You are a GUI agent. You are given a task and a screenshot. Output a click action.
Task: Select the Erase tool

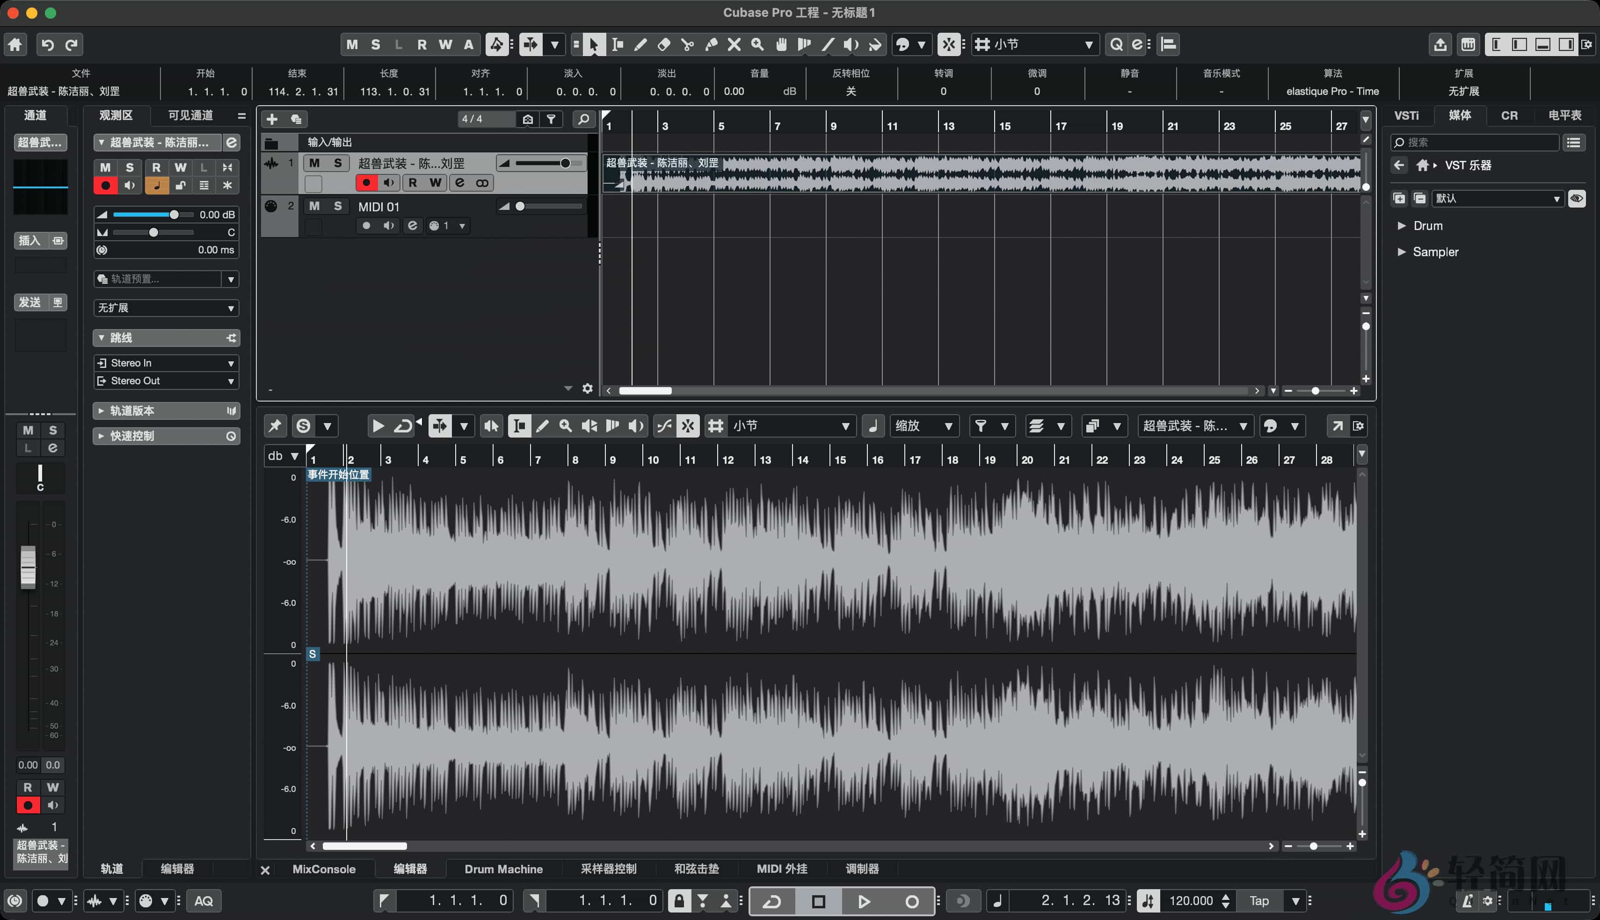pos(664,44)
